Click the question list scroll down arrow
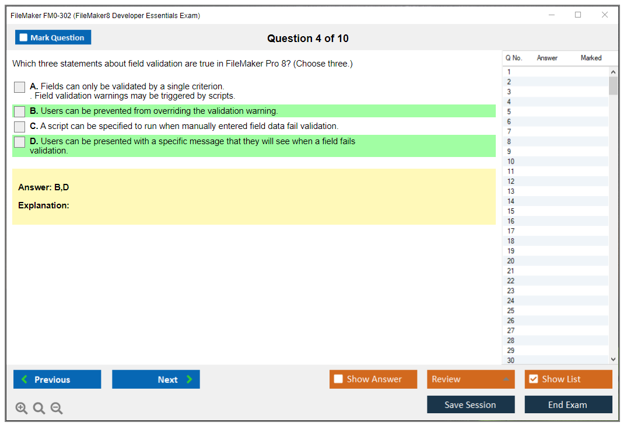The height and width of the screenshot is (429, 627). tap(612, 360)
